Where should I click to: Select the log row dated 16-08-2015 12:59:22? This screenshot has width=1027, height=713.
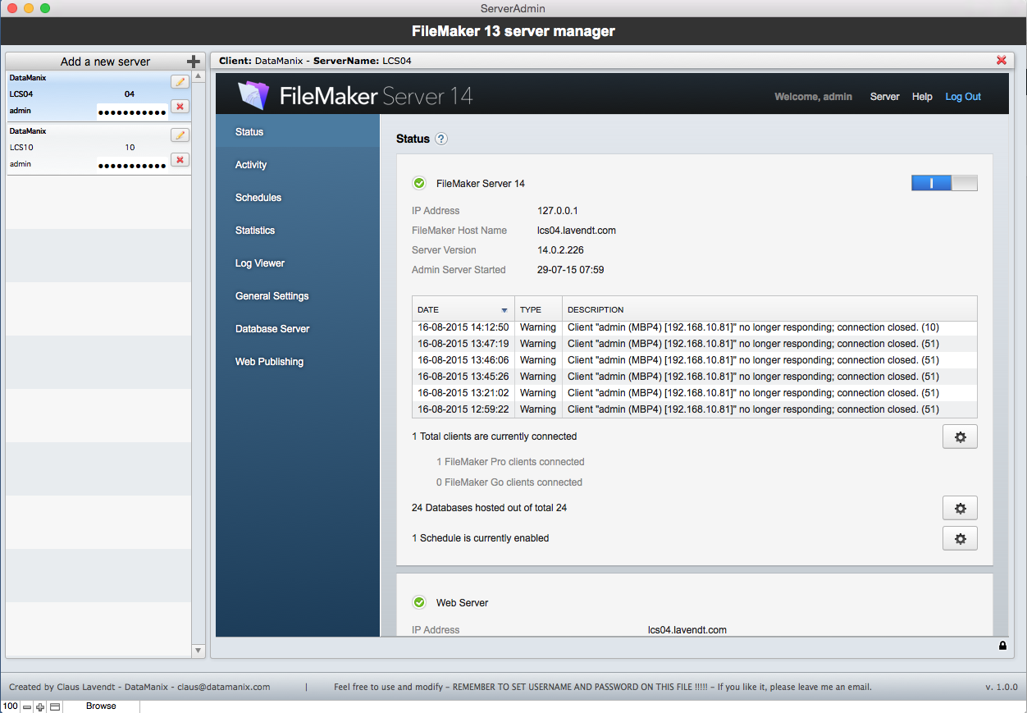(694, 409)
